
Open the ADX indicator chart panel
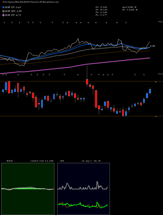pos(83,189)
